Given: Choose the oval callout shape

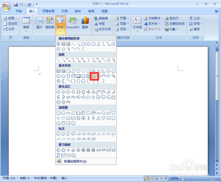Looking at the screenshot, I should tap(68, 134).
